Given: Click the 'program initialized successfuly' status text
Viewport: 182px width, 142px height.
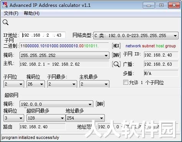Looking at the screenshot, I should tap(30, 137).
